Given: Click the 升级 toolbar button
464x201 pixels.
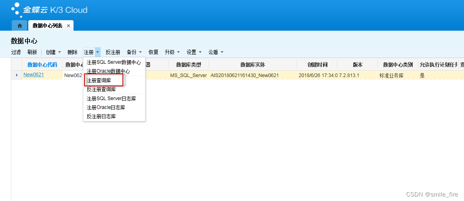Looking at the screenshot, I should (x=170, y=52).
